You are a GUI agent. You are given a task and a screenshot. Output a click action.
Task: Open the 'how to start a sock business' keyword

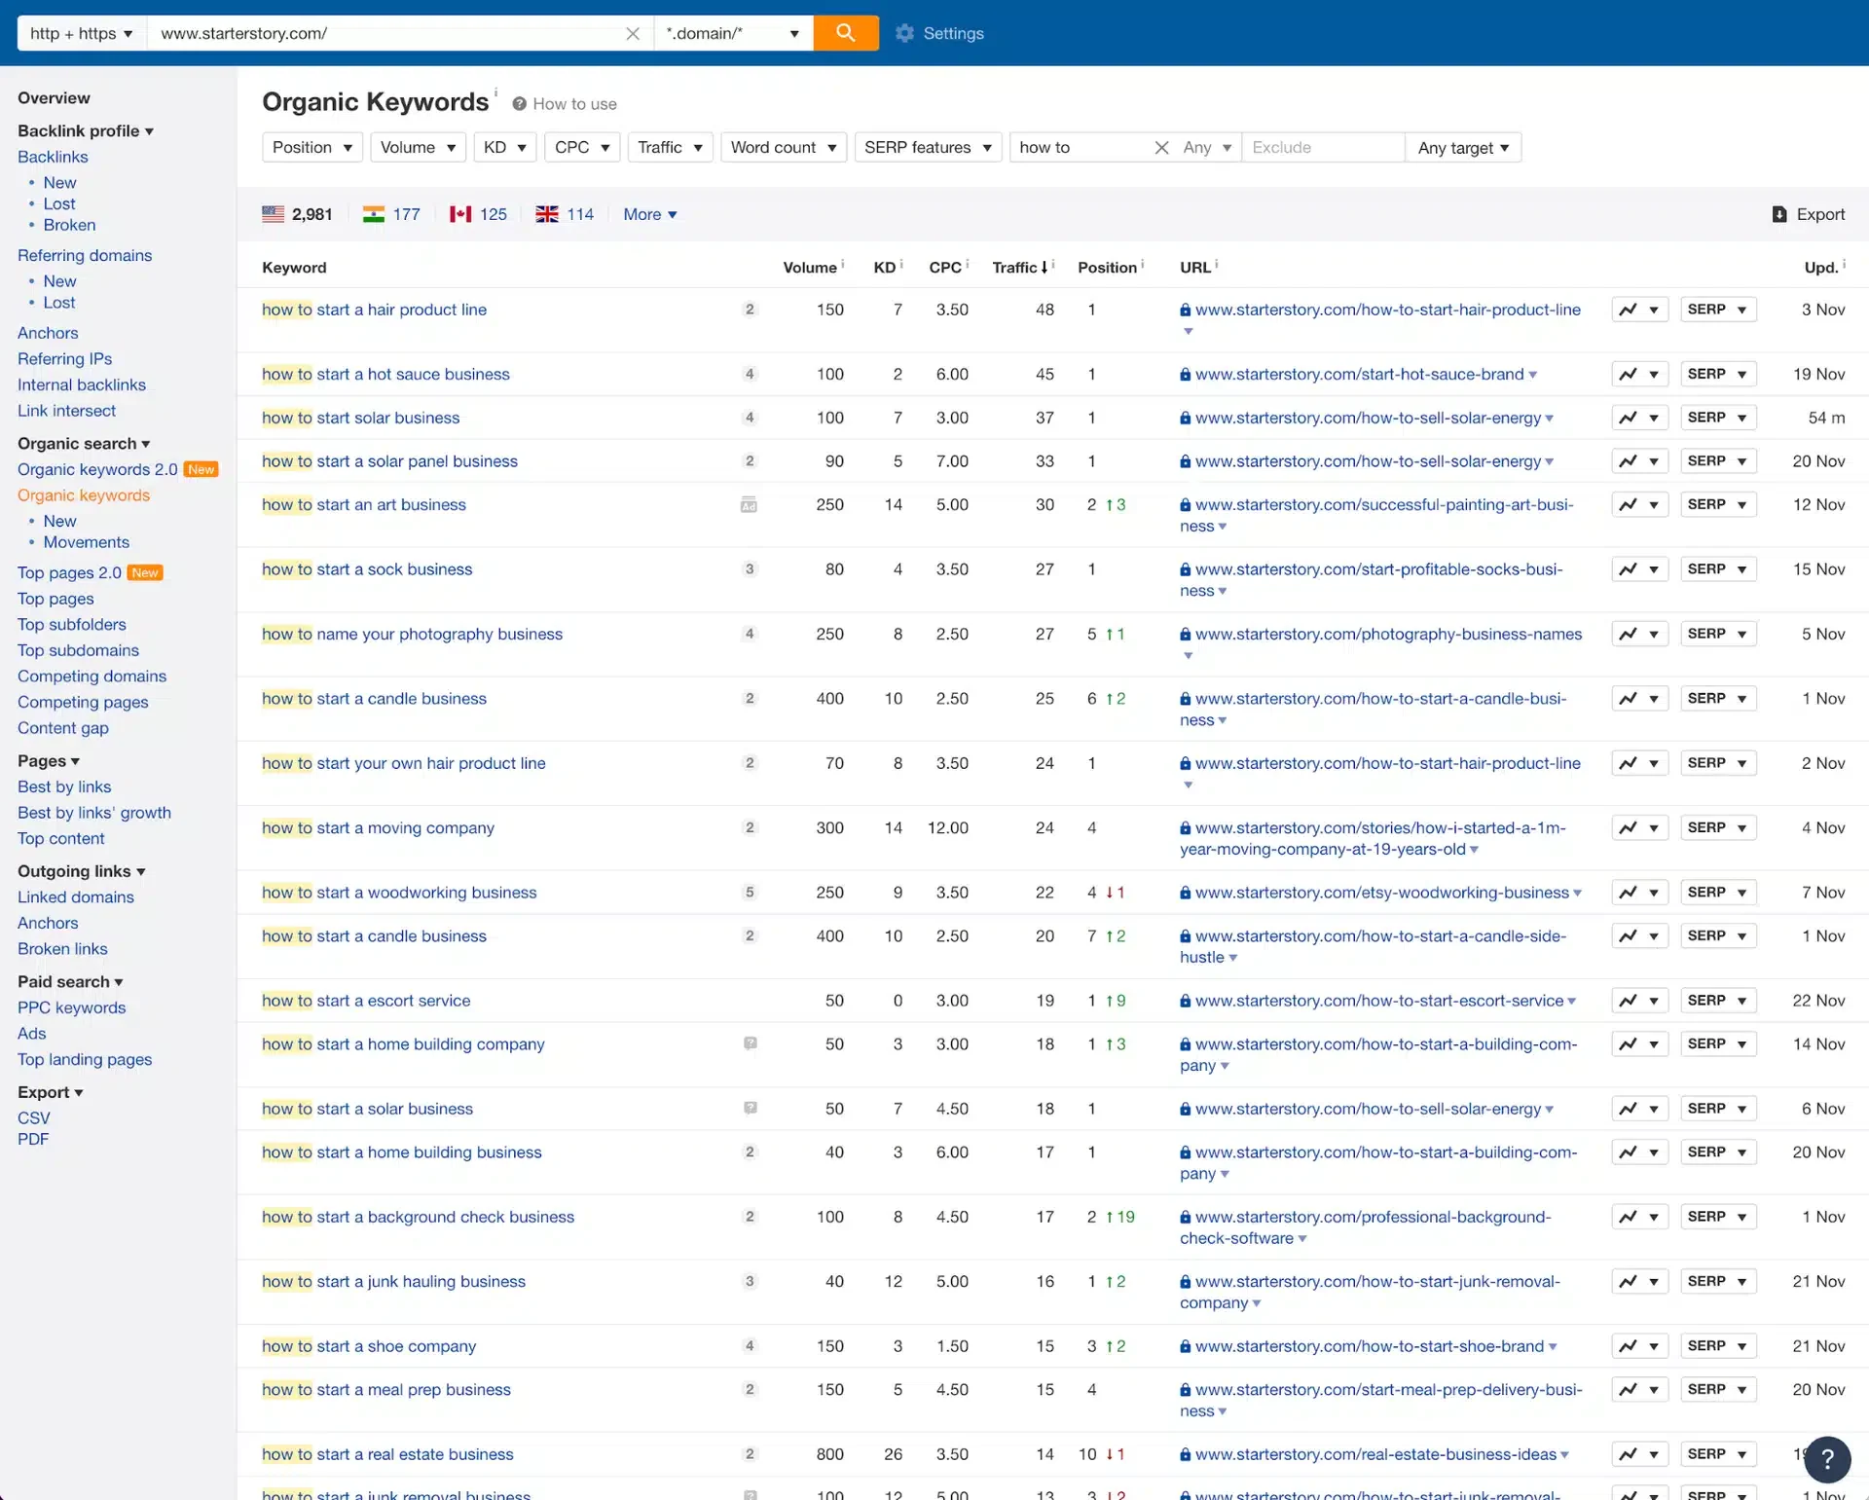coord(367,569)
